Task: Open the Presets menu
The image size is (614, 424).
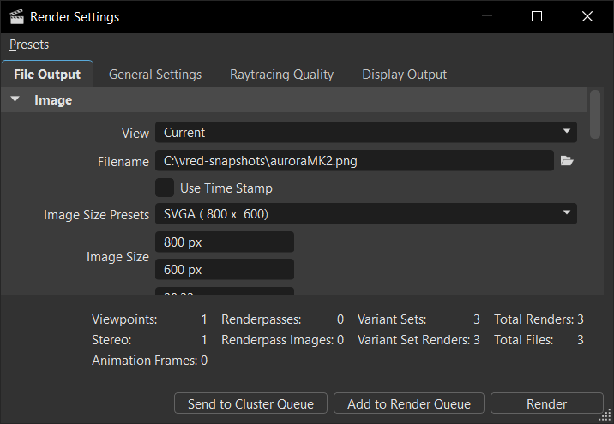Action: tap(29, 45)
